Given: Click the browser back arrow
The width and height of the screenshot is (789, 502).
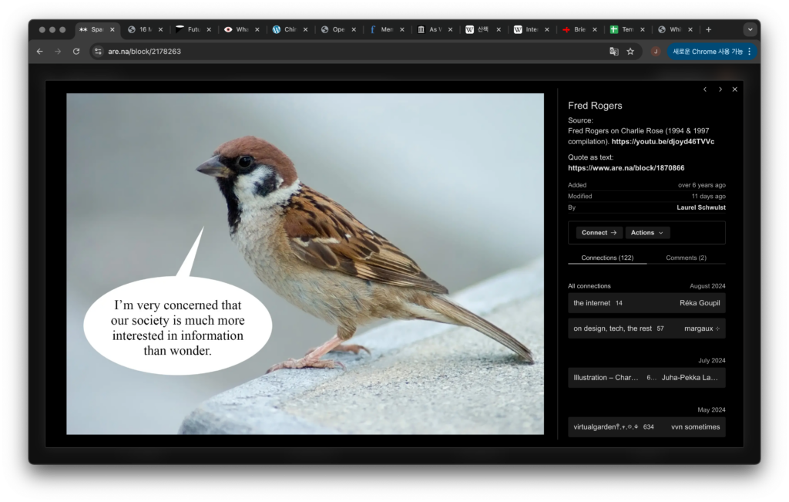Looking at the screenshot, I should pyautogui.click(x=39, y=52).
